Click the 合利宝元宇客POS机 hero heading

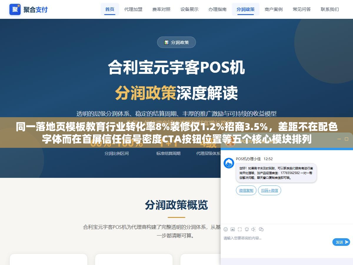click(176, 67)
